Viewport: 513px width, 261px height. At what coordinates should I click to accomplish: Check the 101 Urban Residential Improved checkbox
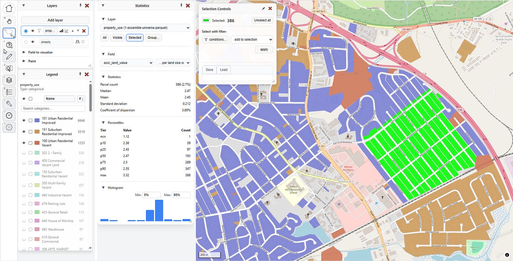30,120
